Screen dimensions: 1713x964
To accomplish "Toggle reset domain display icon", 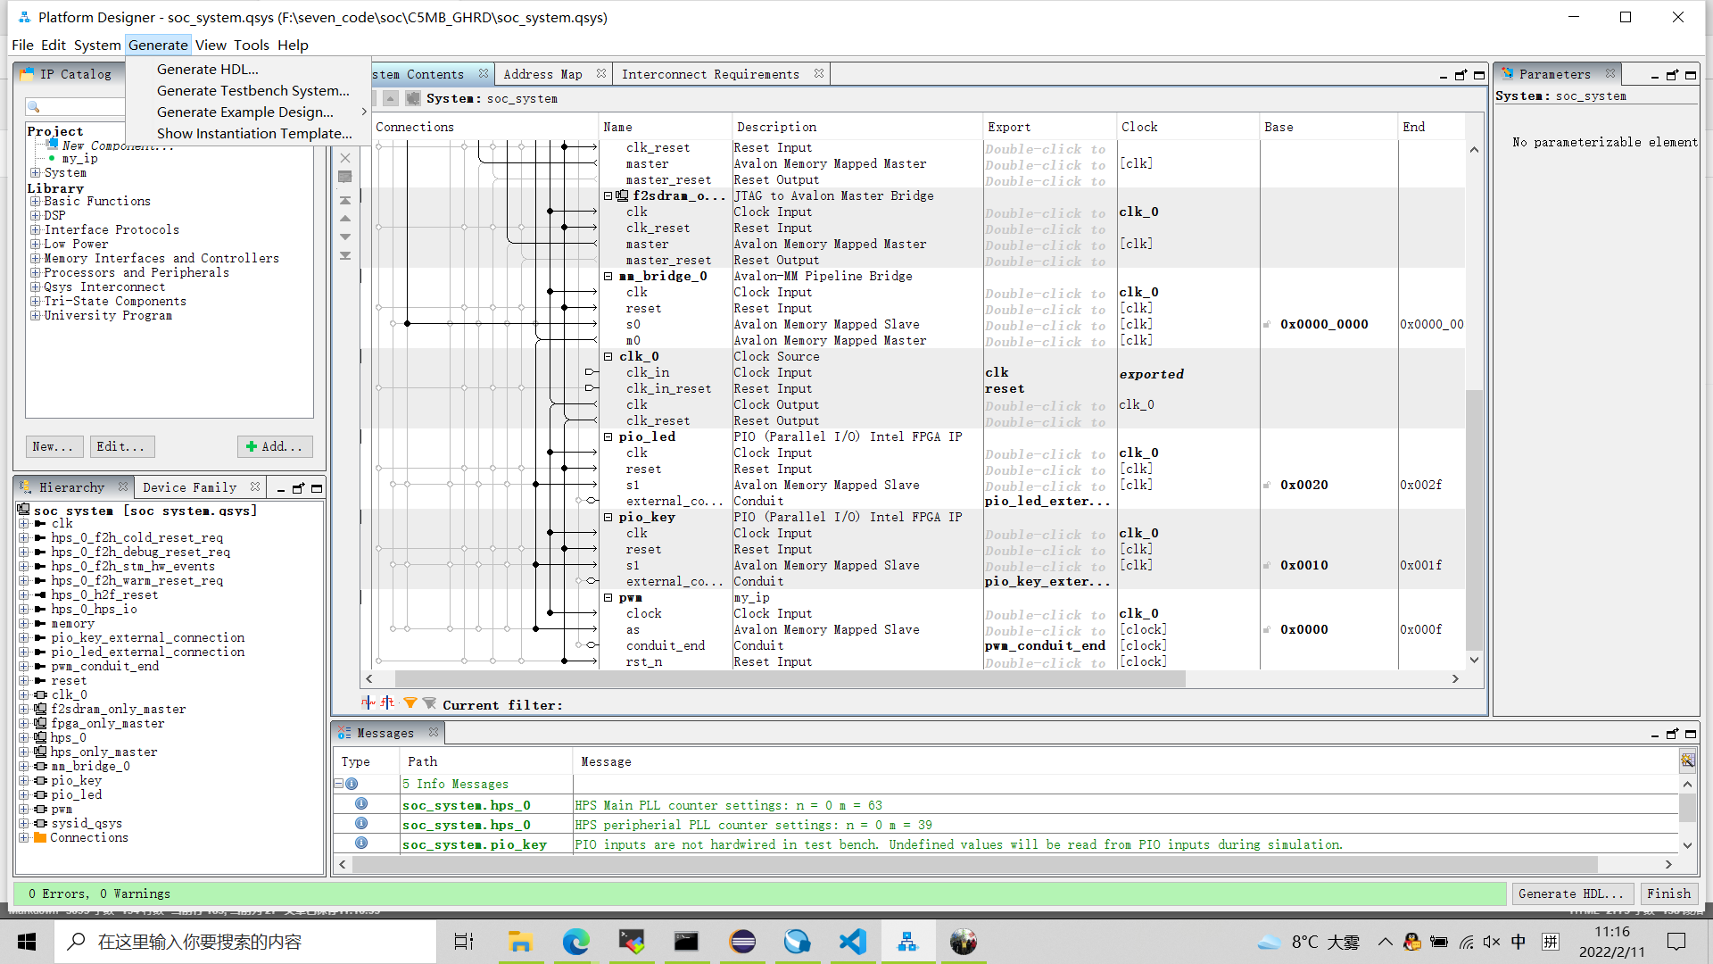I will tap(387, 703).
